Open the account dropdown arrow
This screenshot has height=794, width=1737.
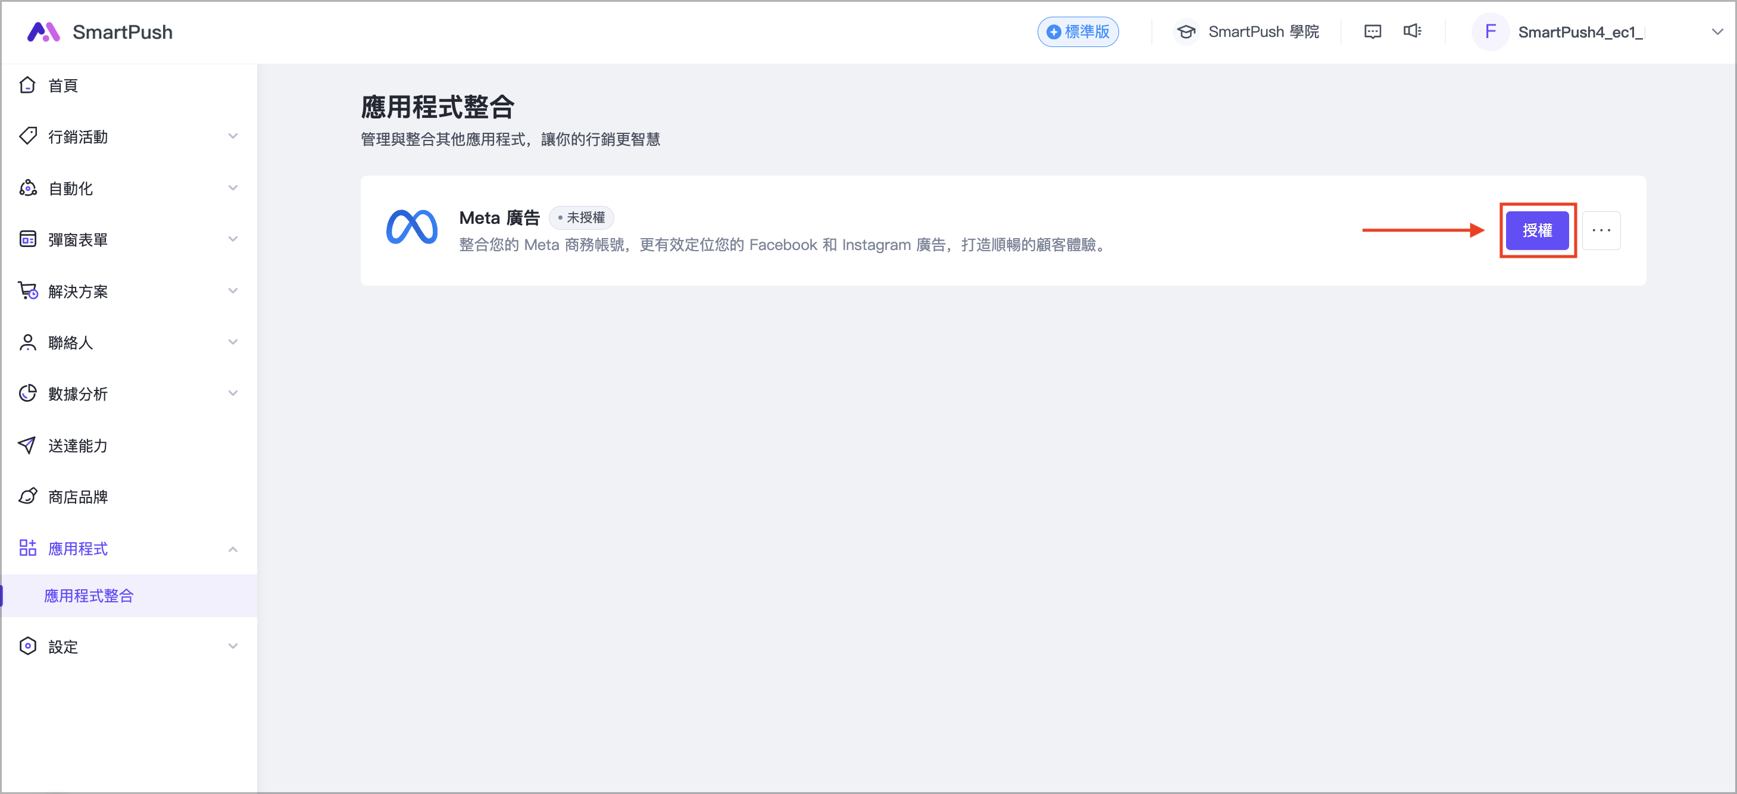point(1717,32)
